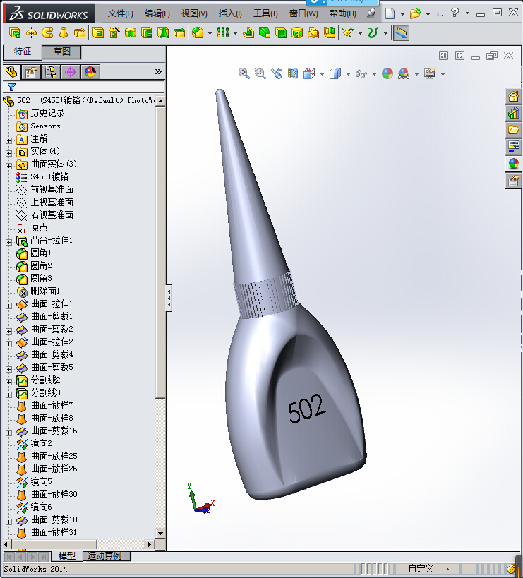This screenshot has width=523, height=578.
Task: Select the Fillet tool
Action: pos(198,32)
